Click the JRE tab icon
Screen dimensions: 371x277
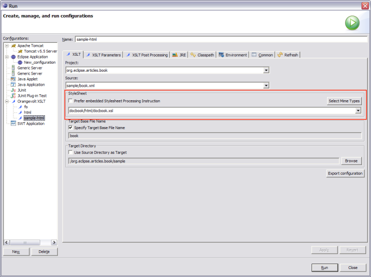[175, 55]
